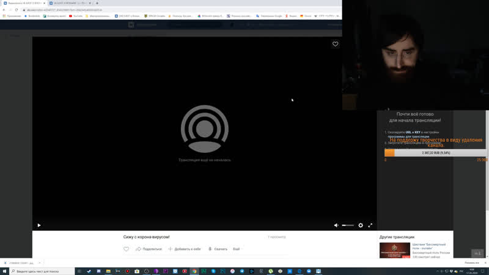This screenshot has height=275, width=489.
Task: Switch to the second browser tab
Action: click(x=69, y=3)
